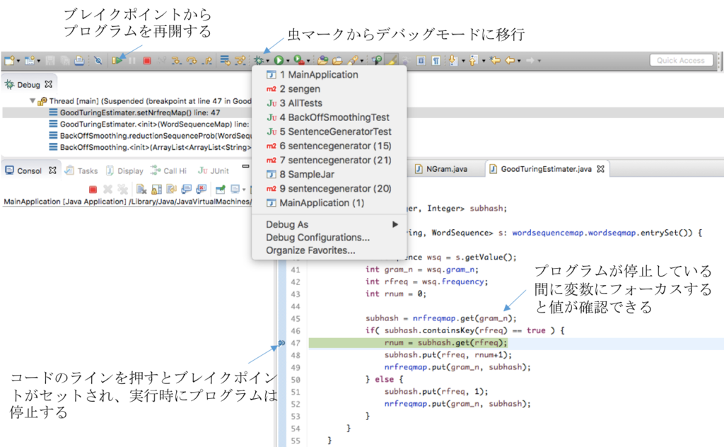
Task: Click the Debug bug icon in toolbar
Action: [x=259, y=61]
